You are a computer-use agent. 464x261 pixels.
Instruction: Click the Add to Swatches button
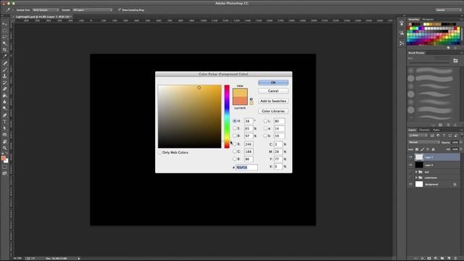(x=273, y=101)
